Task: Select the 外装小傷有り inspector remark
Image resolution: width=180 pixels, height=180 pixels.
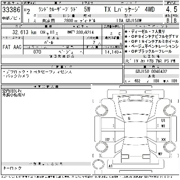Action: pos(14,95)
